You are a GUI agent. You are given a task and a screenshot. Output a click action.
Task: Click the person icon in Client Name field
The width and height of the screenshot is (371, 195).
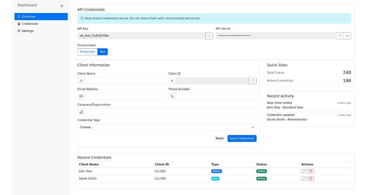coord(81,80)
